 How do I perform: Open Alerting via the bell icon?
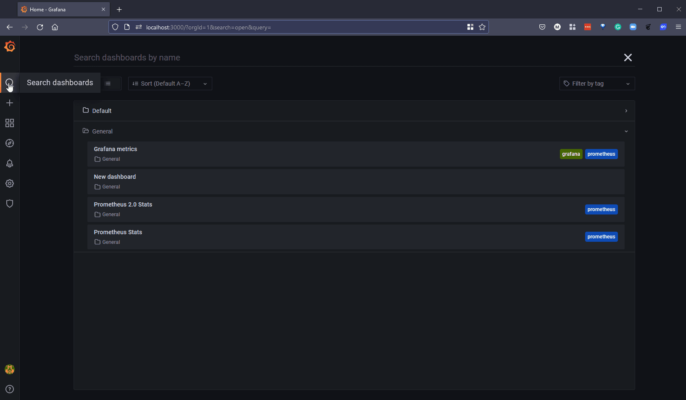tap(10, 163)
